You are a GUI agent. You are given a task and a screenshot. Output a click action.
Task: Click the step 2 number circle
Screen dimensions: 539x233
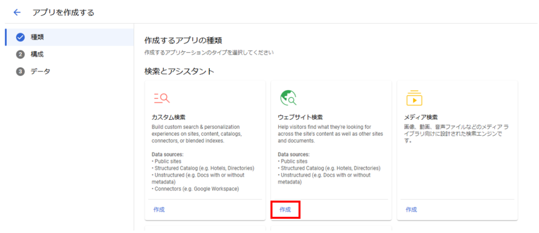click(21, 54)
